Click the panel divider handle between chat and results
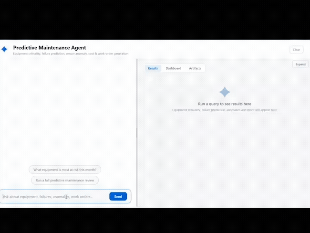 (x=136, y=133)
